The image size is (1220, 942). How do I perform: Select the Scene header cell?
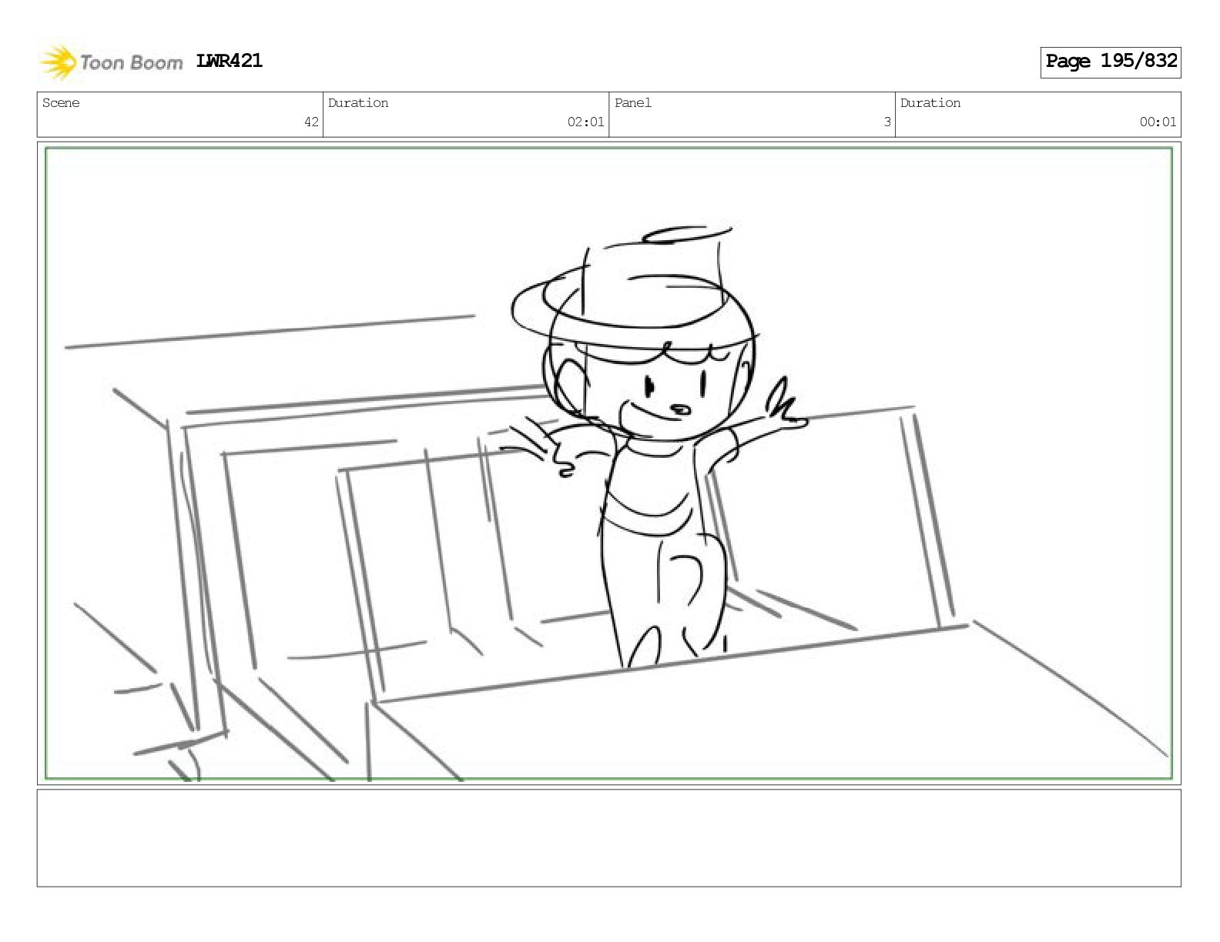tap(180, 115)
